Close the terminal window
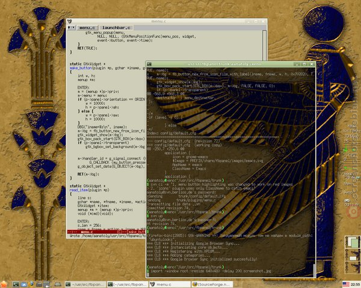 pos(312,64)
